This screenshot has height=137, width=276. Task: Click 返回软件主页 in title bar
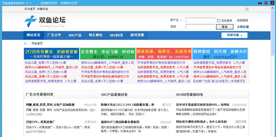click(x=49, y=3)
